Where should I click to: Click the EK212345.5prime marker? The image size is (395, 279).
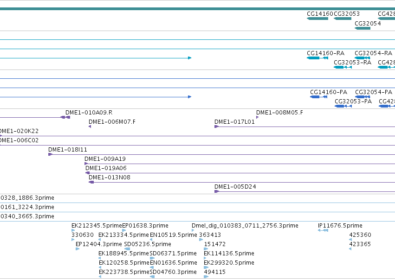coord(73,230)
